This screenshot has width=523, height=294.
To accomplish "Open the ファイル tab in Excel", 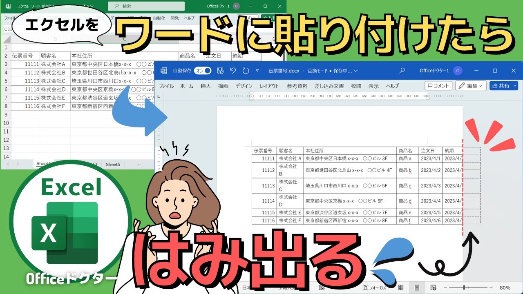I will (x=9, y=18).
